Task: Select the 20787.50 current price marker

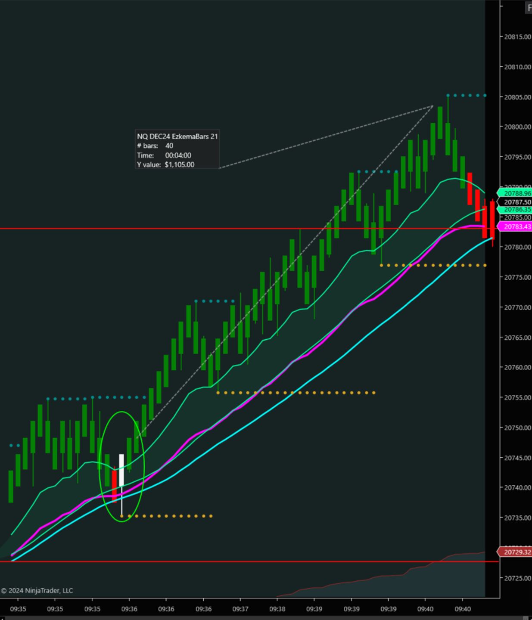Action: pyautogui.click(x=515, y=202)
